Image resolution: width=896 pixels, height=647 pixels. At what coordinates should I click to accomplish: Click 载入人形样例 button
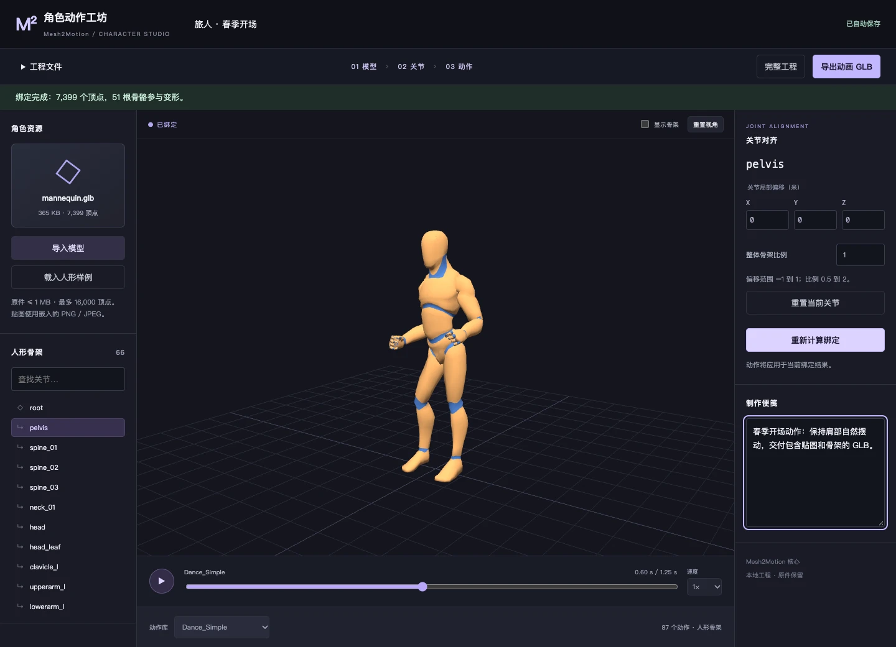click(x=68, y=277)
